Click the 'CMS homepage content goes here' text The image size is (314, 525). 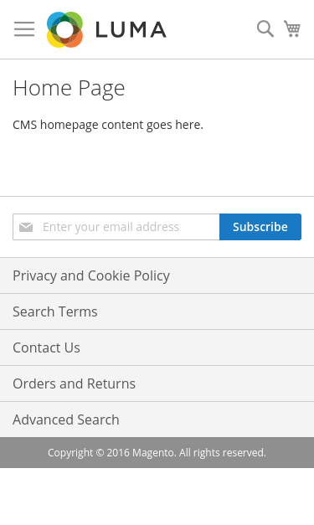(108, 125)
